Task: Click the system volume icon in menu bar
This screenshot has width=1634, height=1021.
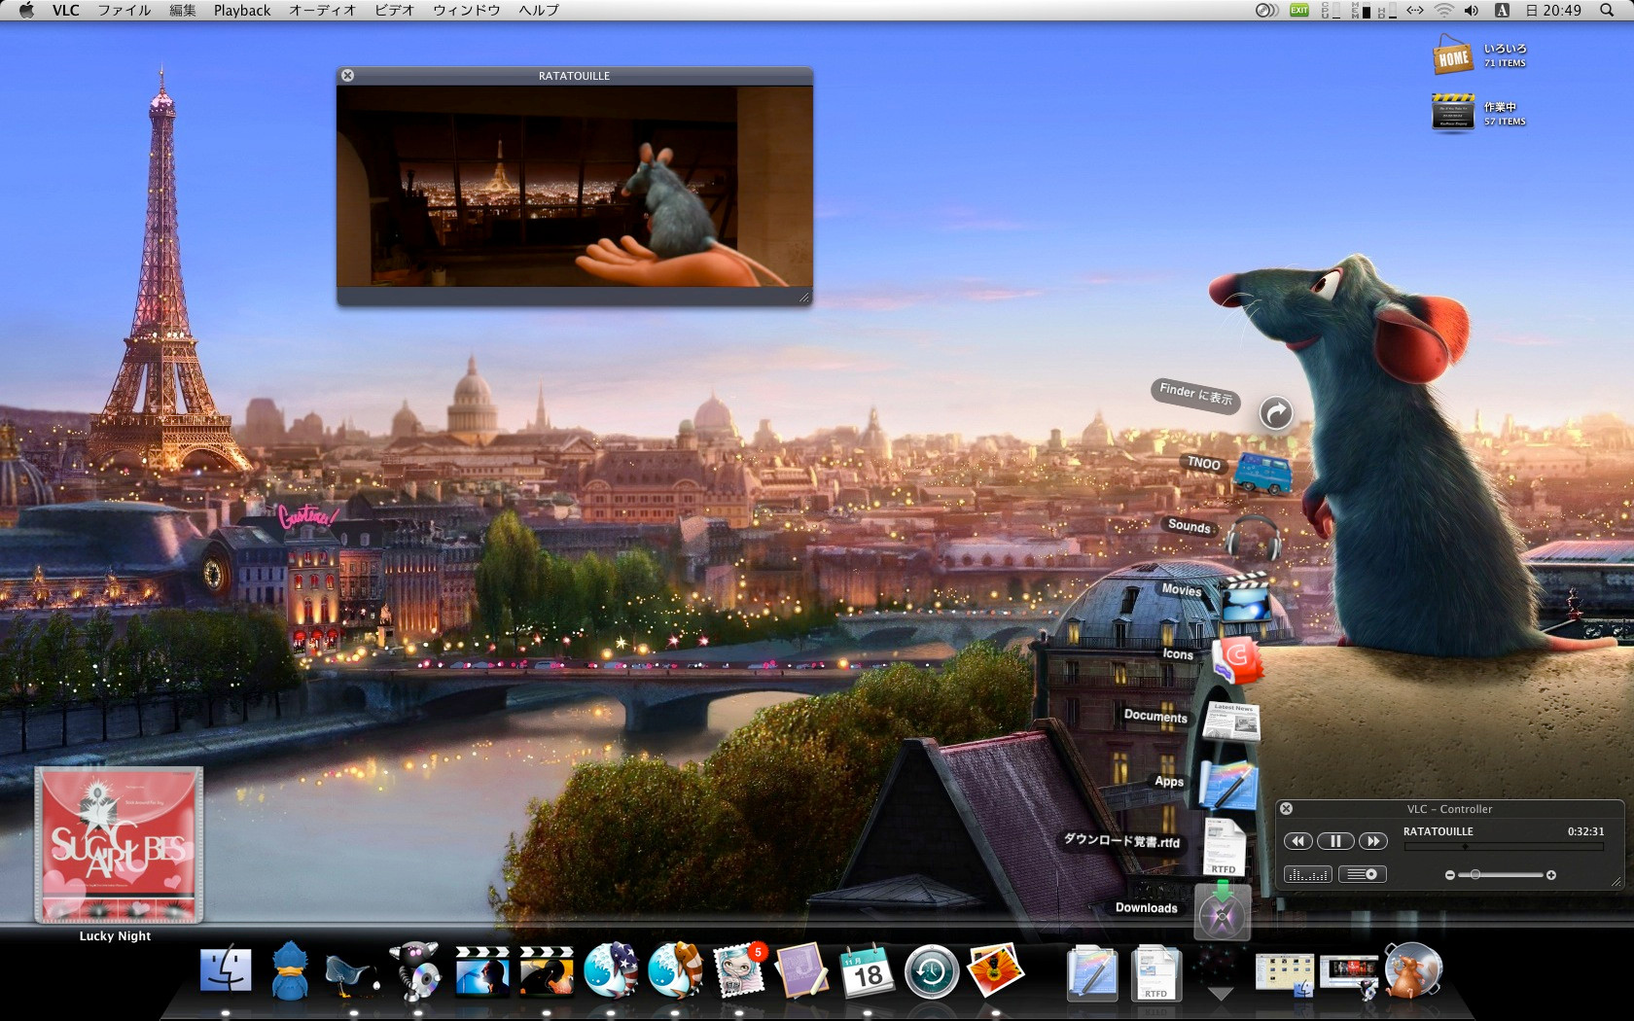Action: pyautogui.click(x=1472, y=10)
